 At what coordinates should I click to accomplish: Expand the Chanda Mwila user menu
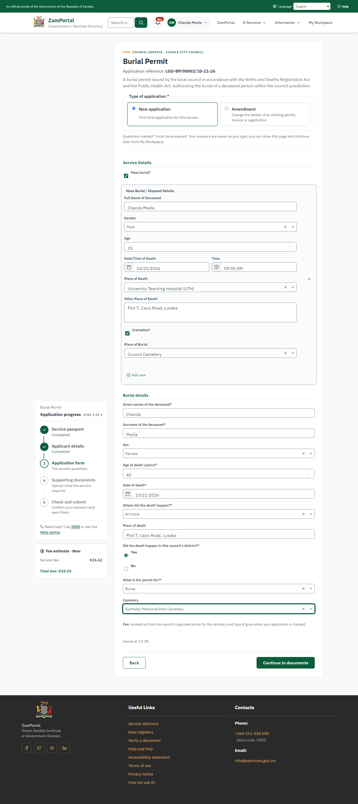(188, 23)
